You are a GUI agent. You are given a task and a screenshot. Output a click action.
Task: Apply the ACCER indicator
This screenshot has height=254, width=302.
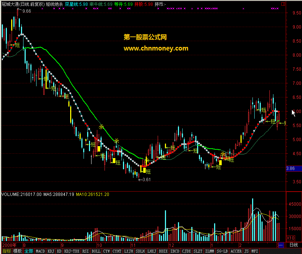(x=236, y=251)
